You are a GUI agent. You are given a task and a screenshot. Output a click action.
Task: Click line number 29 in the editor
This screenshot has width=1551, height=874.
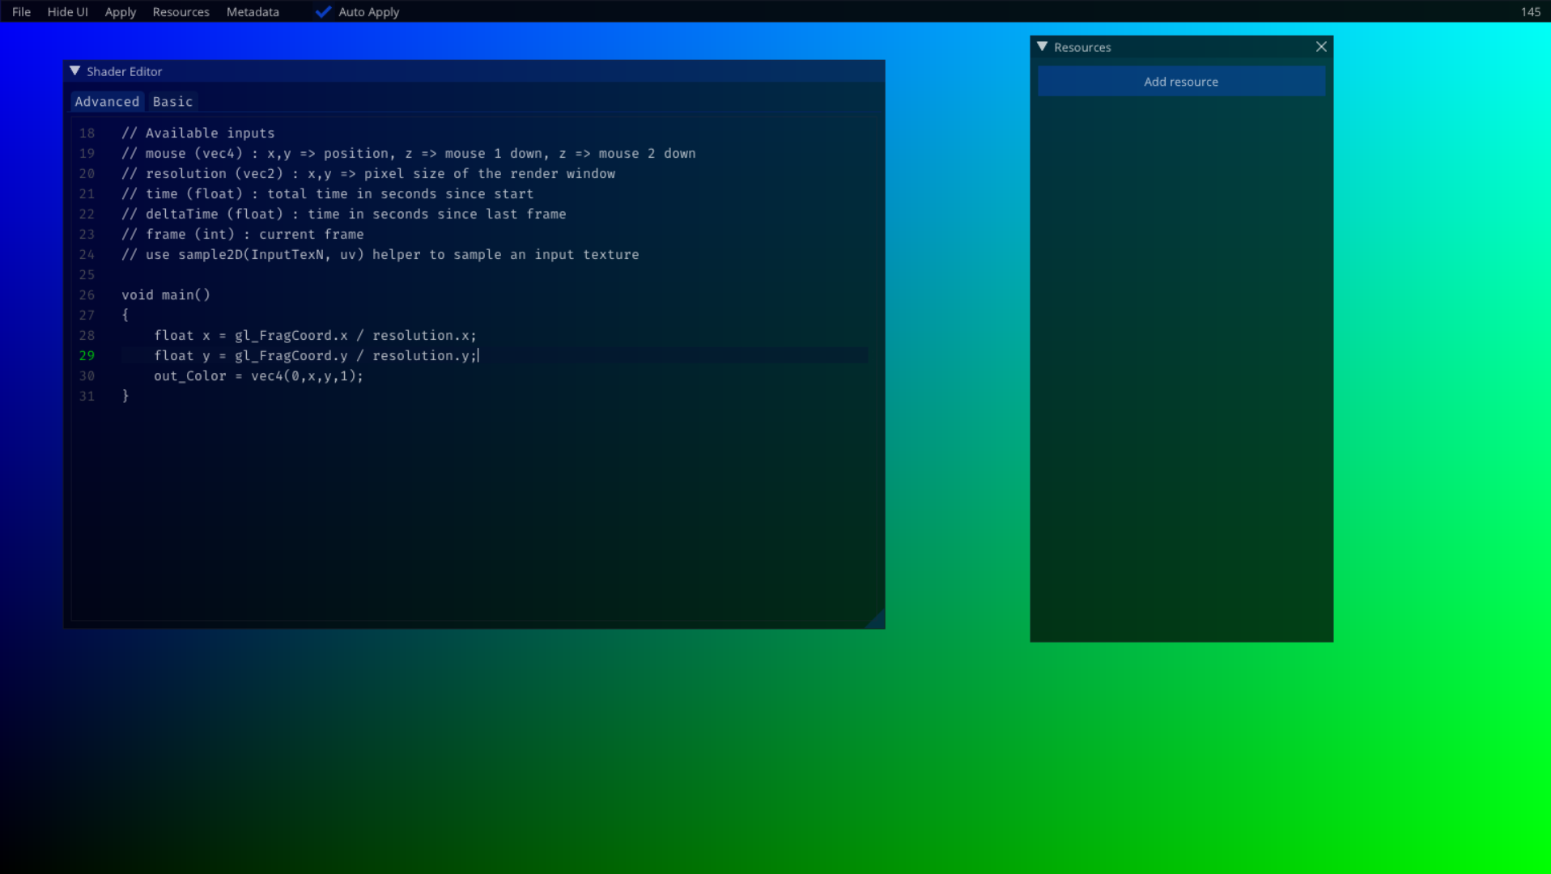87,355
